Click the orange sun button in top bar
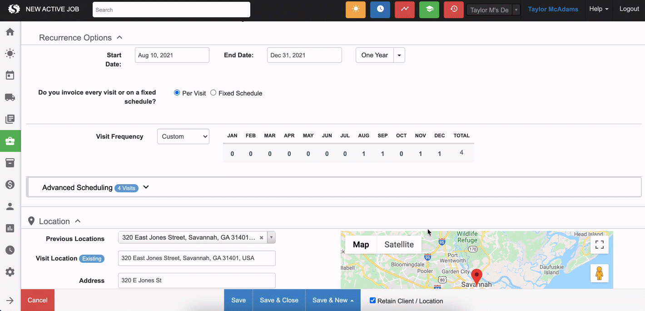The image size is (645, 311). (355, 10)
